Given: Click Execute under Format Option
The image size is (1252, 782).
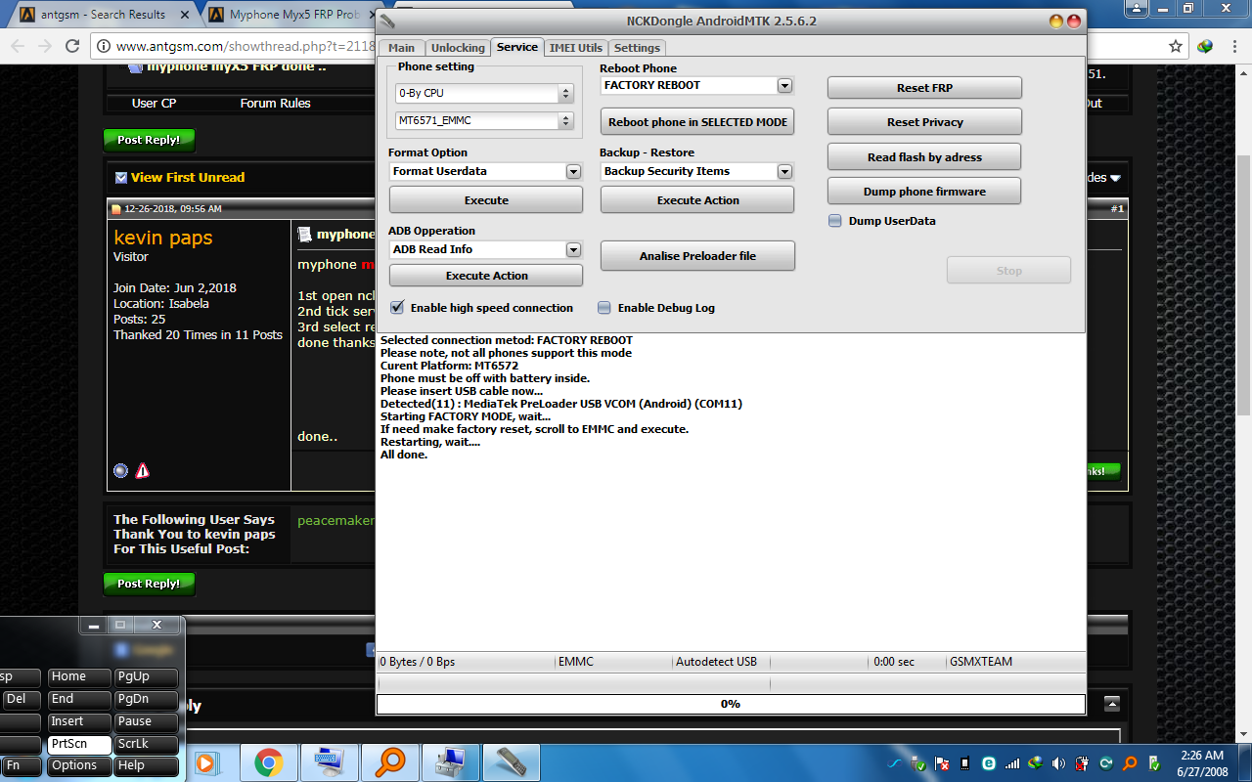Looking at the screenshot, I should click(x=486, y=200).
